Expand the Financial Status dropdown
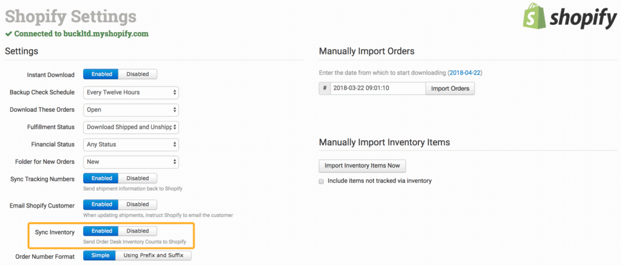 tap(131, 145)
